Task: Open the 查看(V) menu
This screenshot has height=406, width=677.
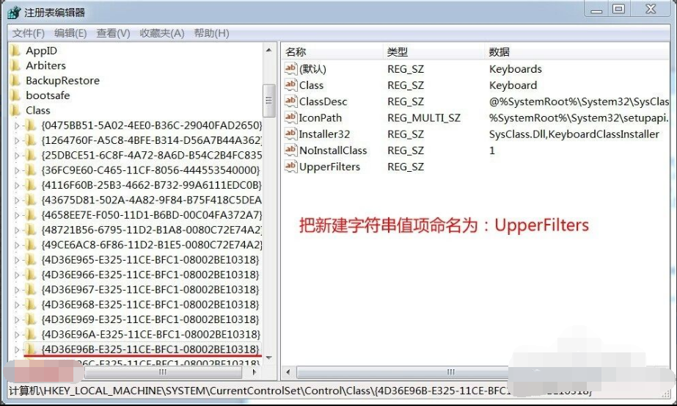Action: click(113, 33)
